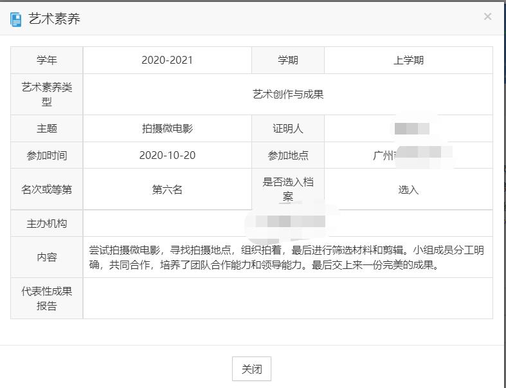Click the content description paragraph text

pyautogui.click(x=287, y=257)
